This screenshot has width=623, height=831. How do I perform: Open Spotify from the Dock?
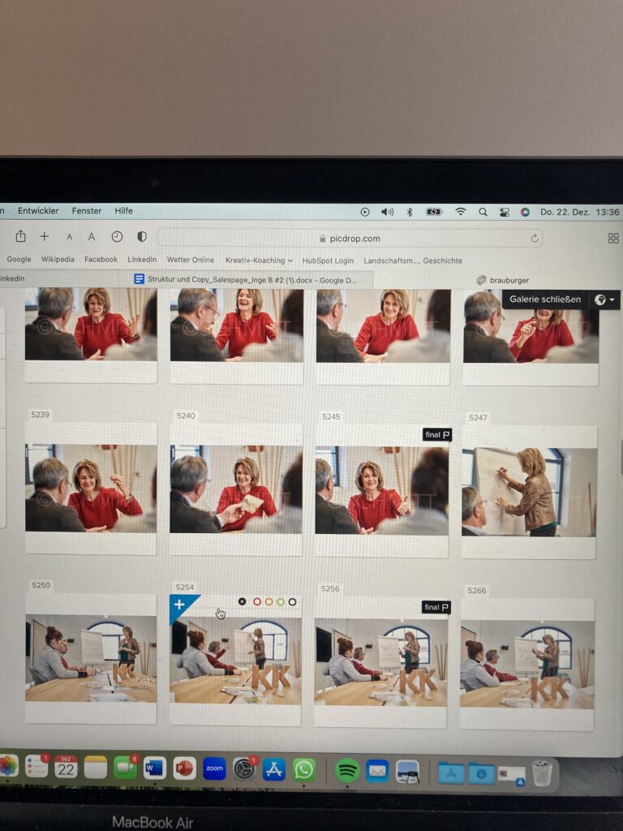347,771
